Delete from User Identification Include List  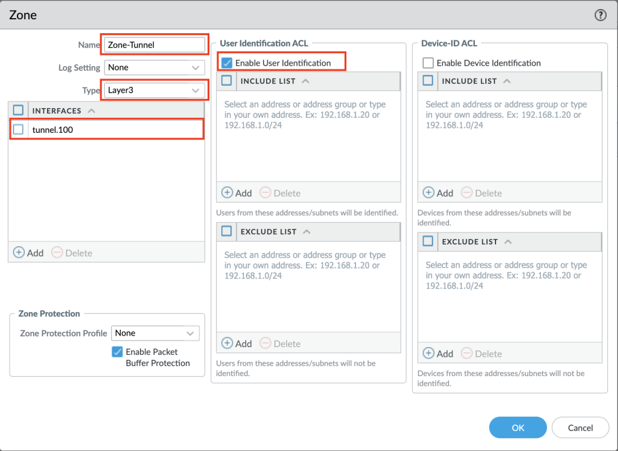coord(280,193)
